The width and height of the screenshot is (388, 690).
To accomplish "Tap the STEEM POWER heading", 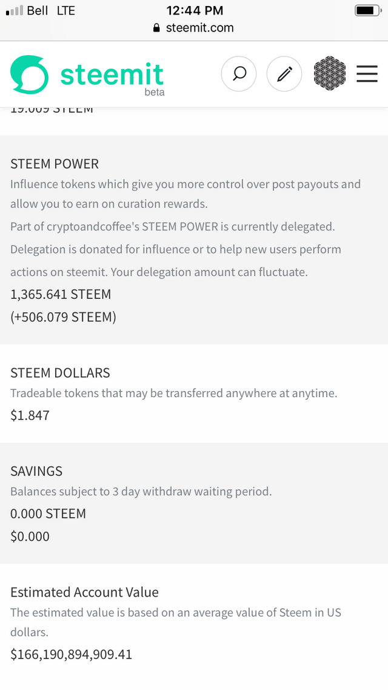I will (55, 164).
